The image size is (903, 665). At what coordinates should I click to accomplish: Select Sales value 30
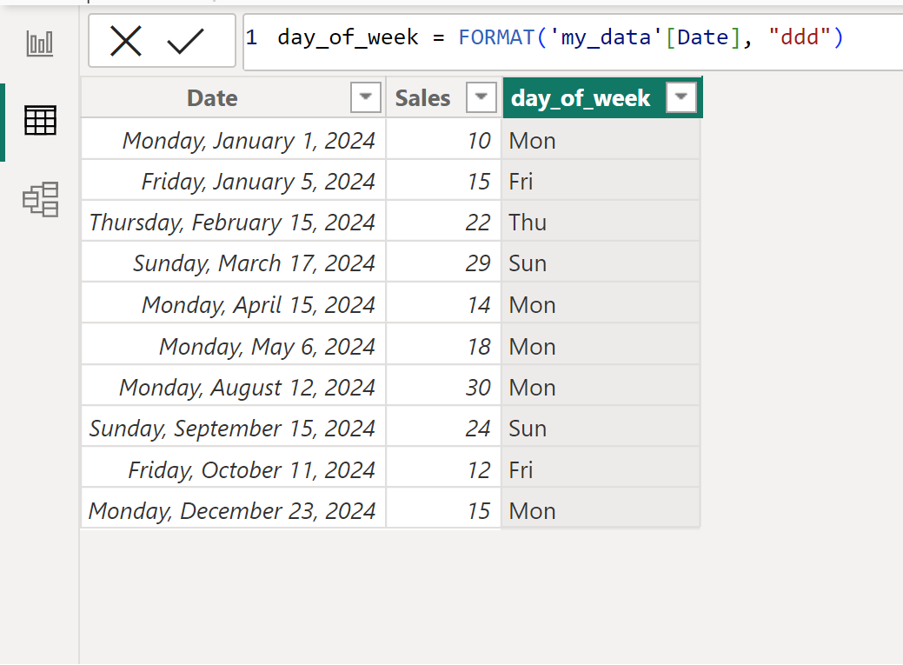click(443, 387)
